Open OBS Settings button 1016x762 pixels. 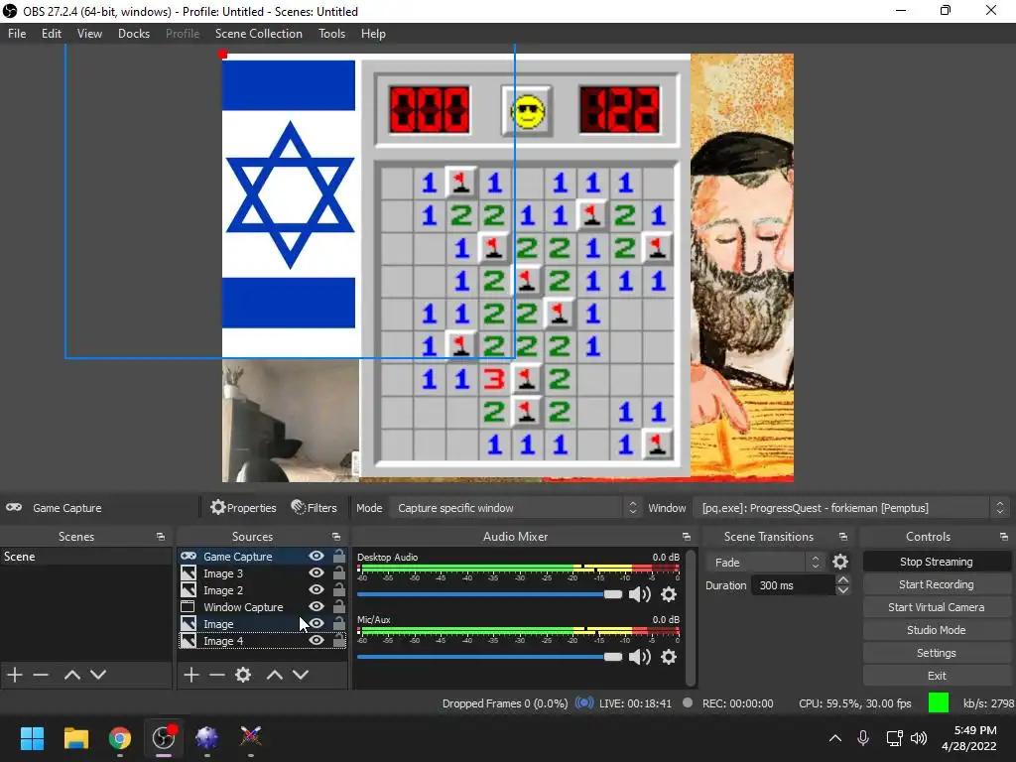click(937, 653)
